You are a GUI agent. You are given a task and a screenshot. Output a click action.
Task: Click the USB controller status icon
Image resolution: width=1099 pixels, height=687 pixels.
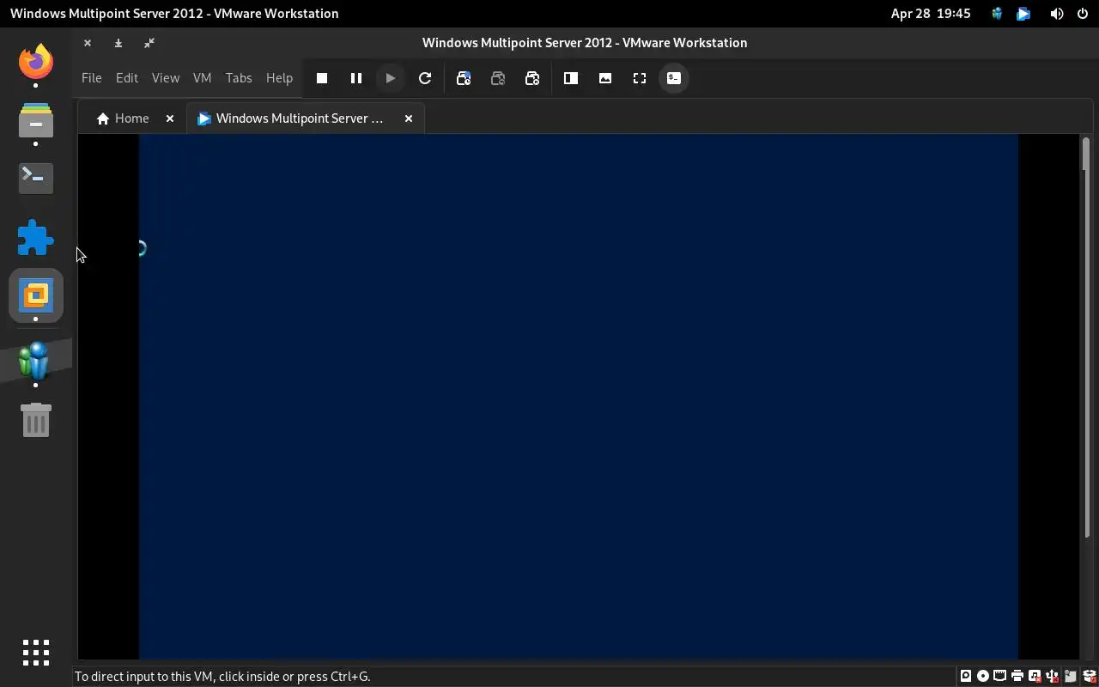point(1052,676)
